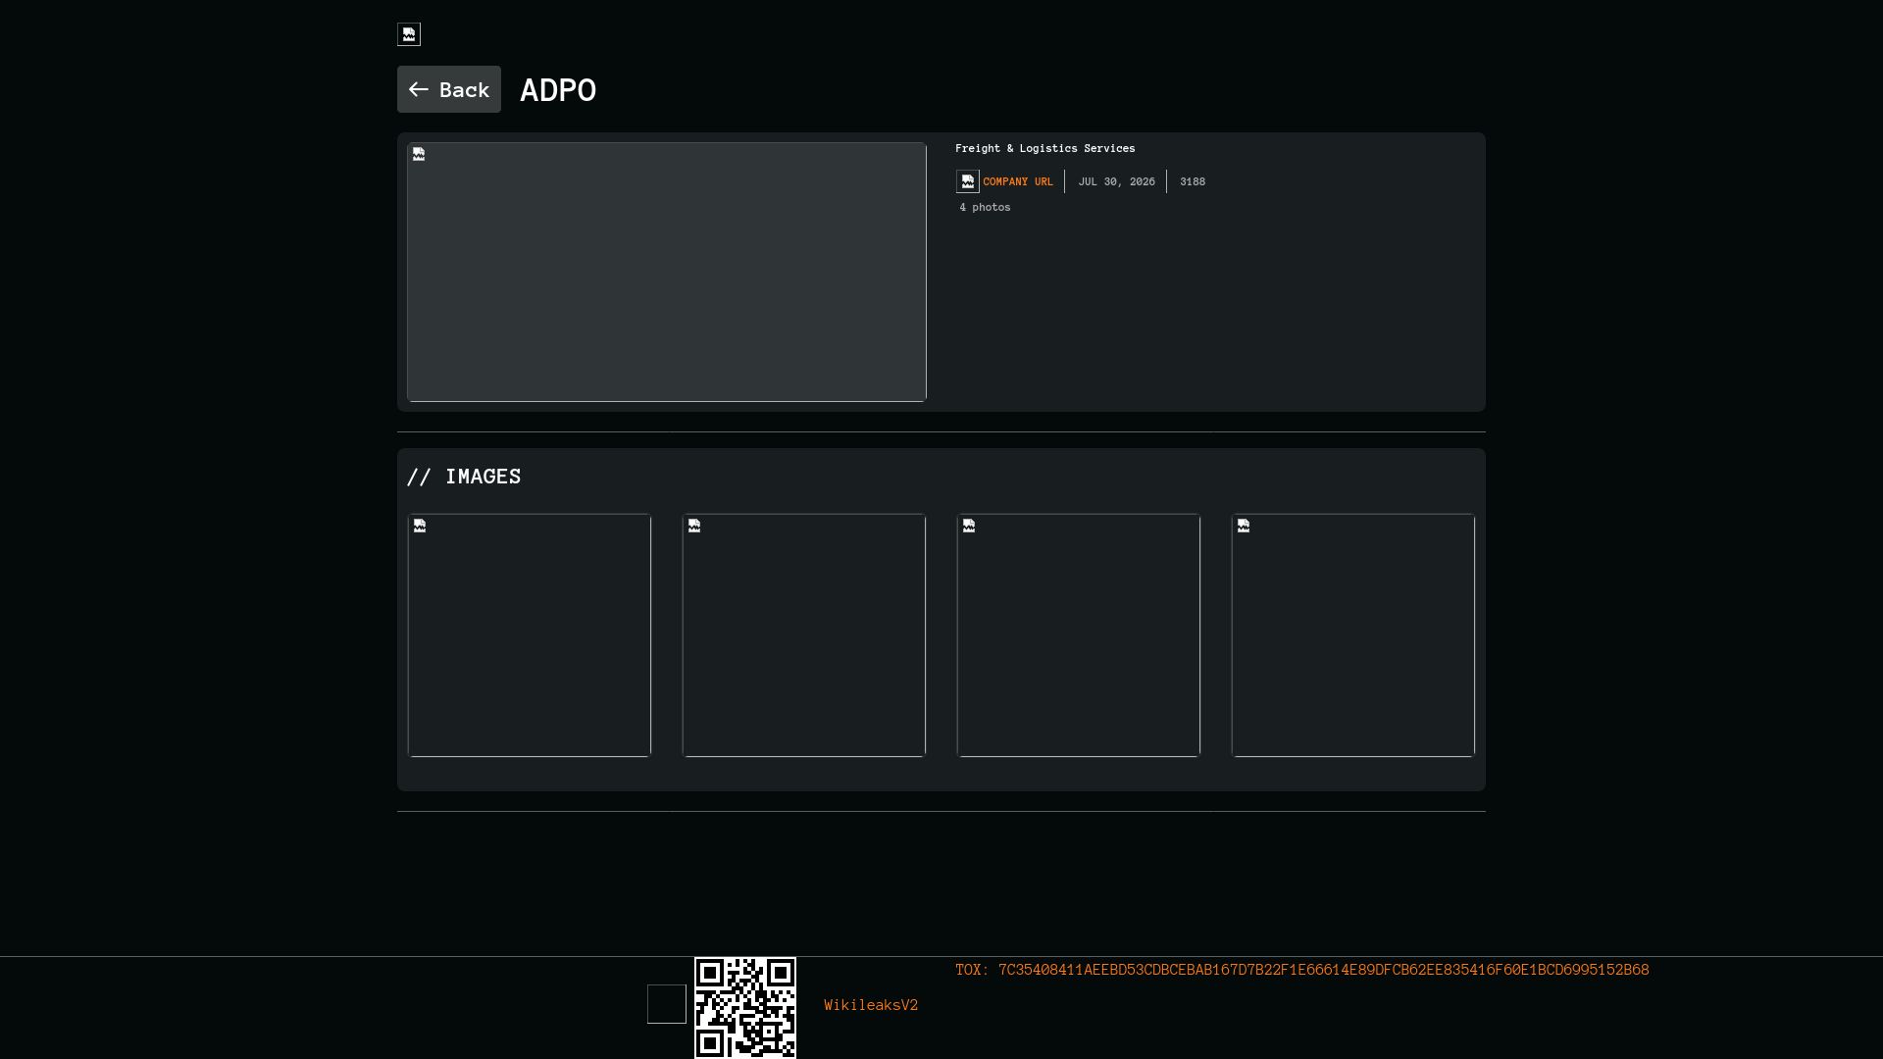Click the QR code in footer
The width and height of the screenshot is (1883, 1059).
pos(745,1008)
